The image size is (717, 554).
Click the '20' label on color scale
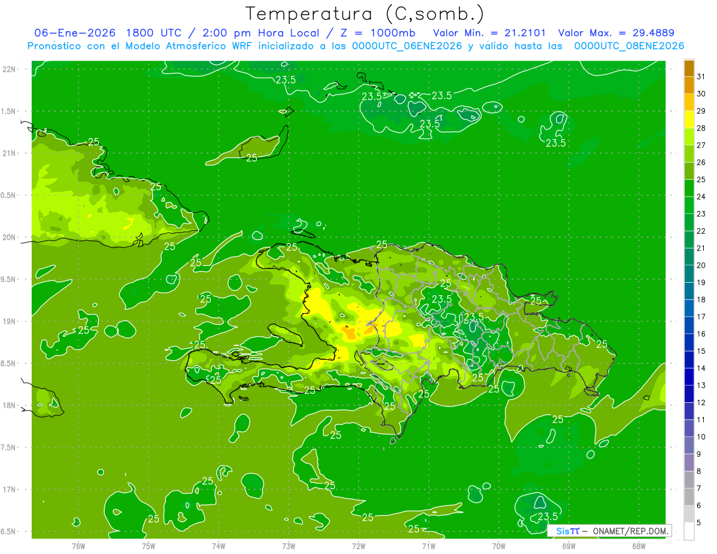(x=701, y=265)
